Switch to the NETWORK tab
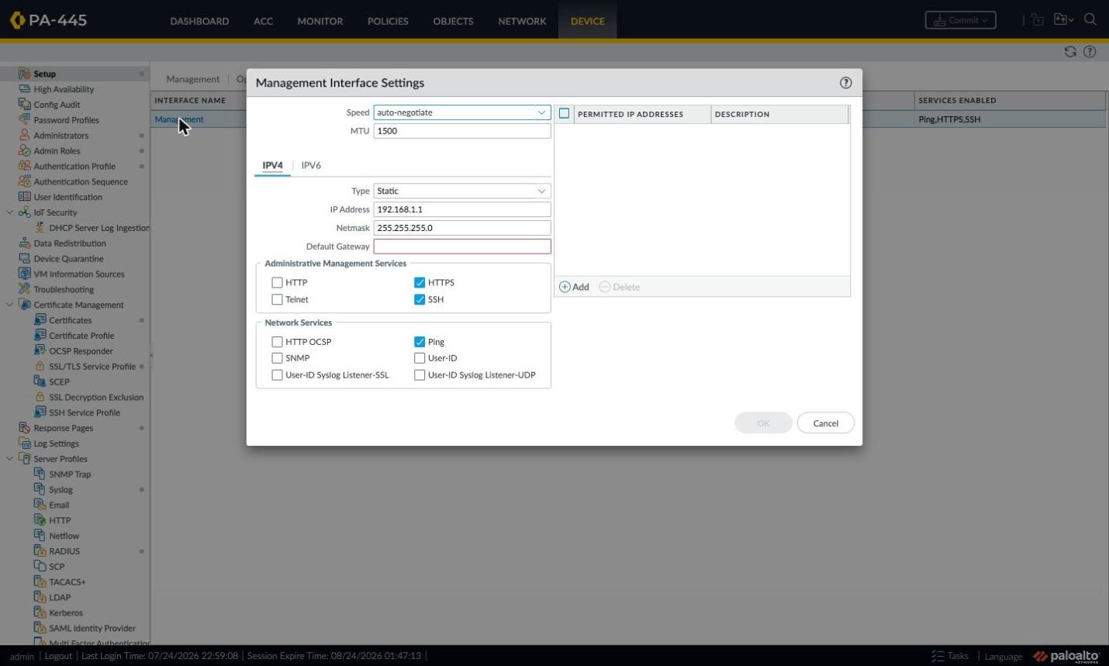 point(522,21)
